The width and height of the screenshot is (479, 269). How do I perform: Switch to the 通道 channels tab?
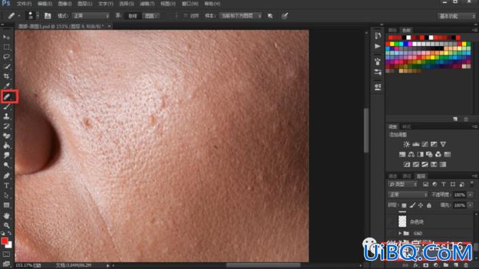tap(393, 176)
